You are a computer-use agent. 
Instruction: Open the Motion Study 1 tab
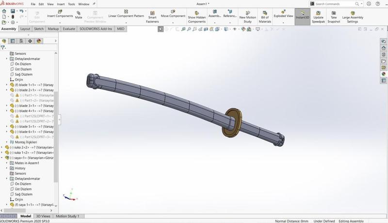point(67,216)
